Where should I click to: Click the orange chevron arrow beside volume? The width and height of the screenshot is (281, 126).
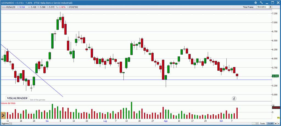[x=3, y=115]
